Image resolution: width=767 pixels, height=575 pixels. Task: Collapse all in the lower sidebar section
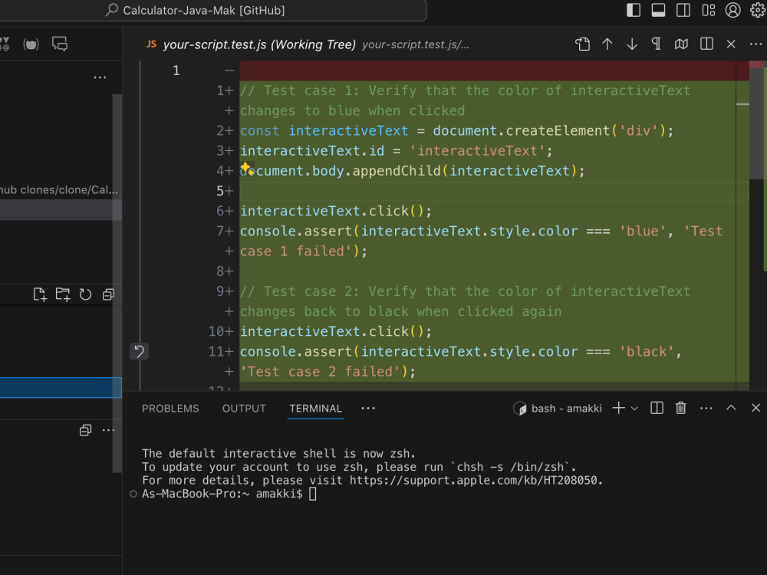point(85,430)
